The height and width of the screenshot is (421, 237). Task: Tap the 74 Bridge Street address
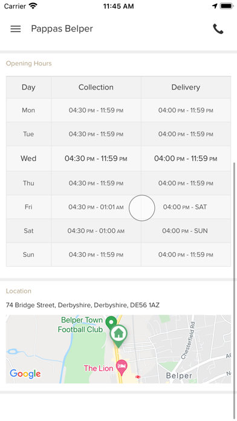pyautogui.click(x=83, y=305)
